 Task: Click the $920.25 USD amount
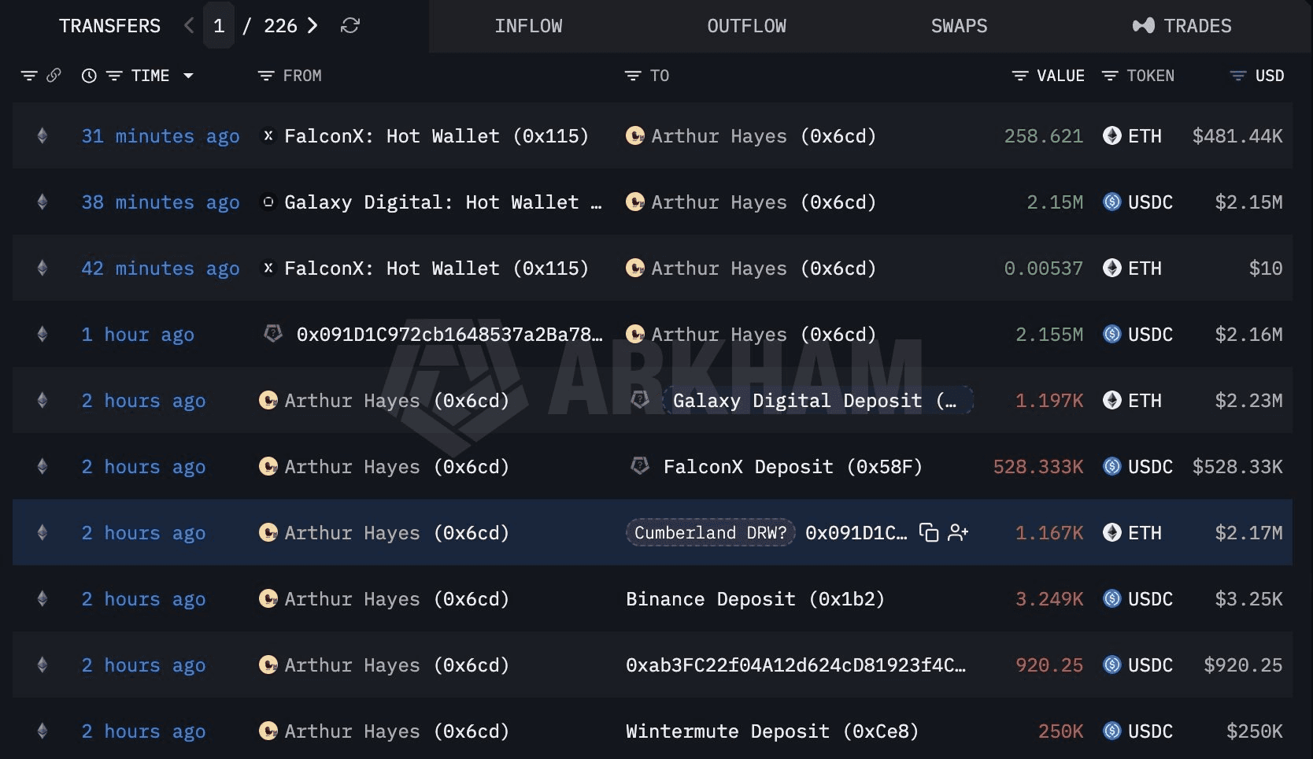click(1243, 665)
